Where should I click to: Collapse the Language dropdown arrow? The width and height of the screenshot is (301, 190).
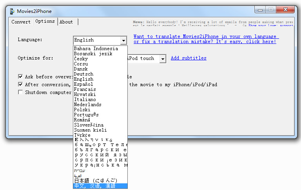(123, 40)
